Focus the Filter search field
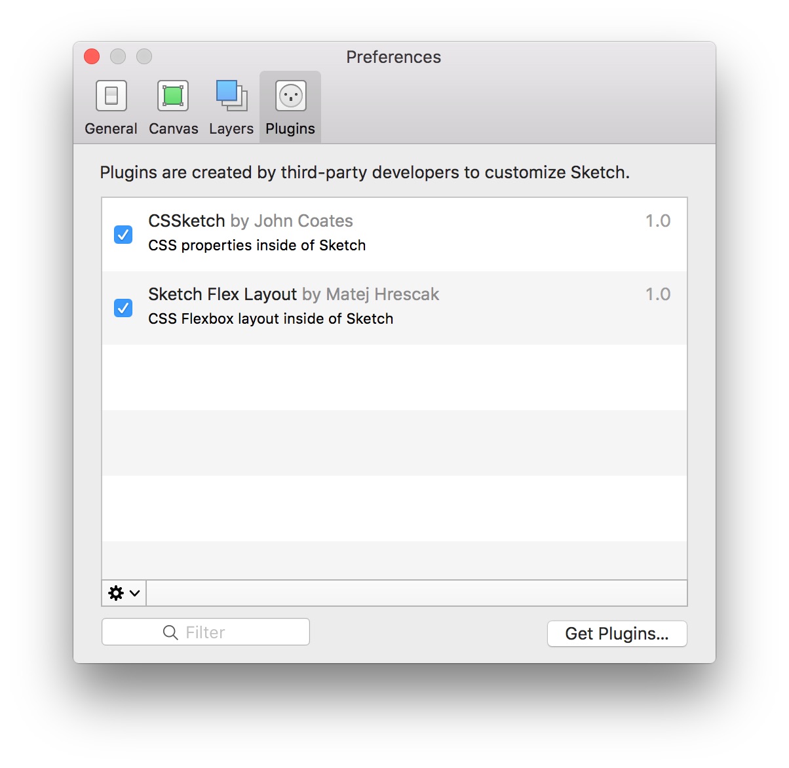 [x=206, y=632]
